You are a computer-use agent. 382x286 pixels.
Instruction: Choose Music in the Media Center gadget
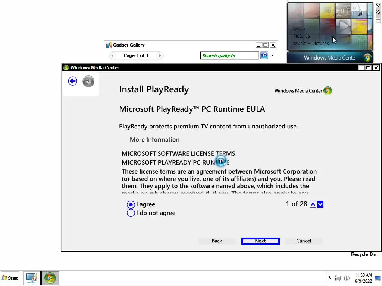[300, 28]
